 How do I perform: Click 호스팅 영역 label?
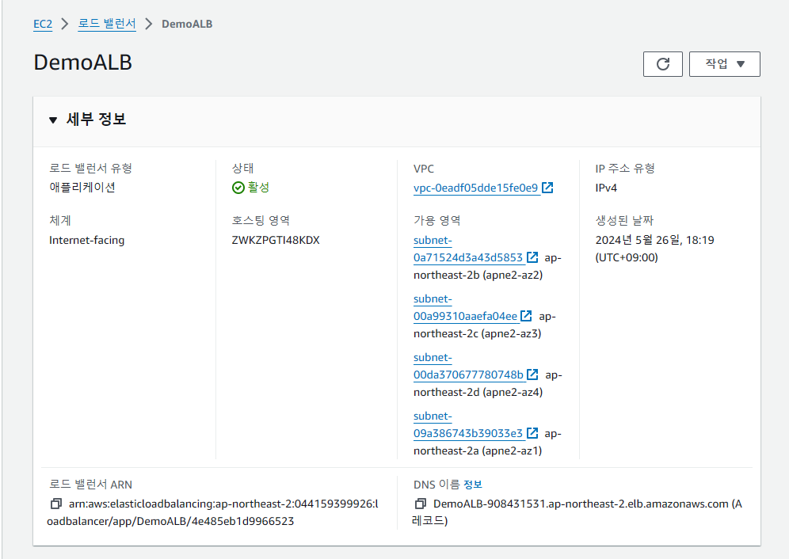[x=261, y=220]
